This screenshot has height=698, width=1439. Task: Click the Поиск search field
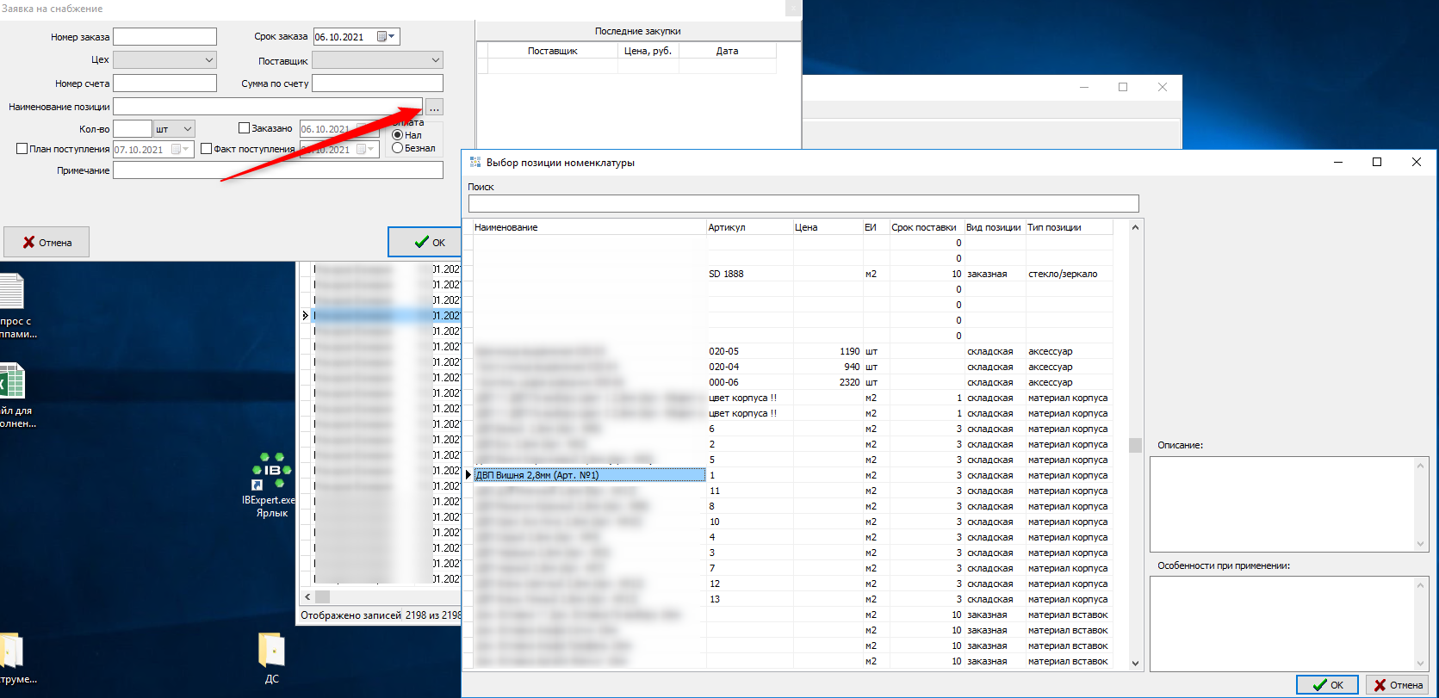(x=803, y=204)
